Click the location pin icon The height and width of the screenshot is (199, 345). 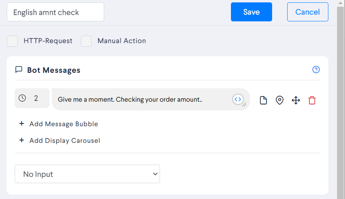(x=279, y=100)
